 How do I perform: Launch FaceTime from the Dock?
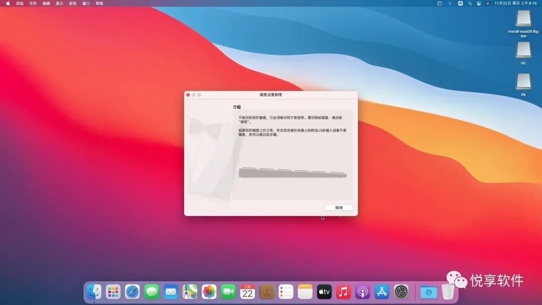pyautogui.click(x=228, y=292)
